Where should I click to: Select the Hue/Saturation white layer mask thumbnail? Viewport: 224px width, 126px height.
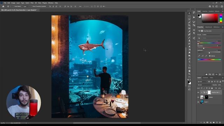209,92
